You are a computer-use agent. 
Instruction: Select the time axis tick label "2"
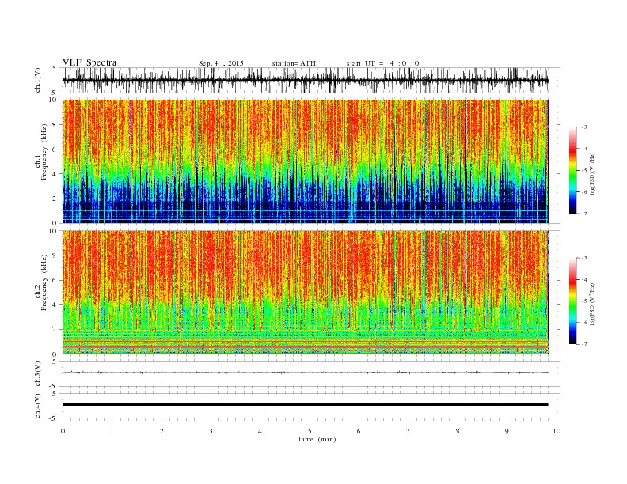click(x=161, y=431)
